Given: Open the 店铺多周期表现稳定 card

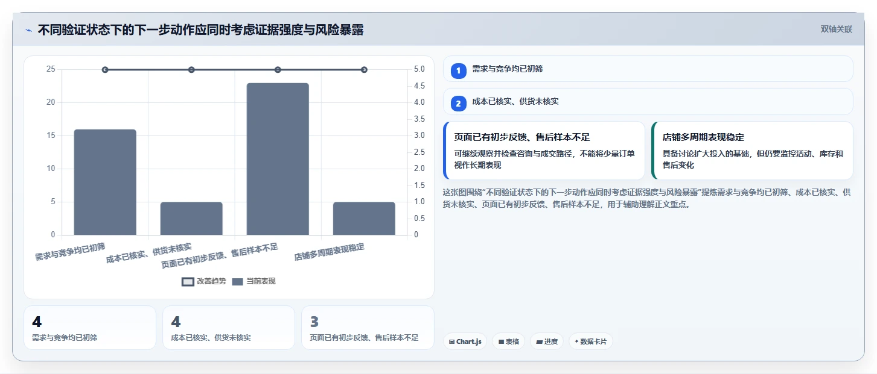Looking at the screenshot, I should coord(752,151).
